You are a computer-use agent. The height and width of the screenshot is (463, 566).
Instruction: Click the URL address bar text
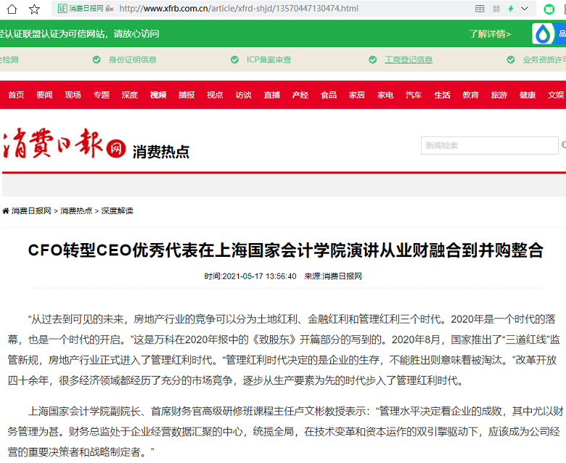coord(238,9)
